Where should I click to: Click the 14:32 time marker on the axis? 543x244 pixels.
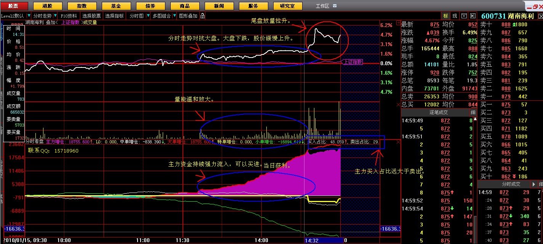[x=311, y=241]
